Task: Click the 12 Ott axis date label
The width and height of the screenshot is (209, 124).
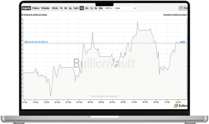Action: (178, 102)
